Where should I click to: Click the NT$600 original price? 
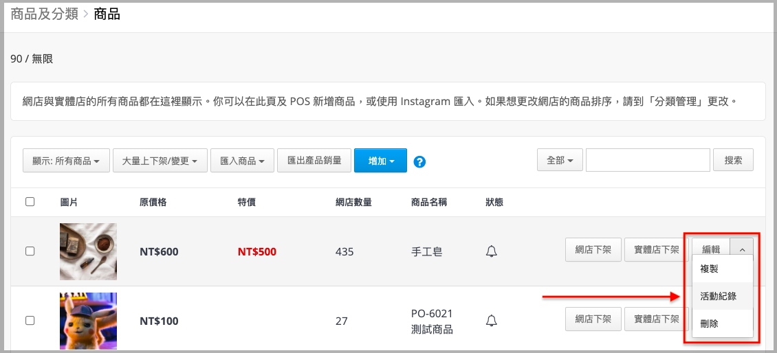point(159,251)
